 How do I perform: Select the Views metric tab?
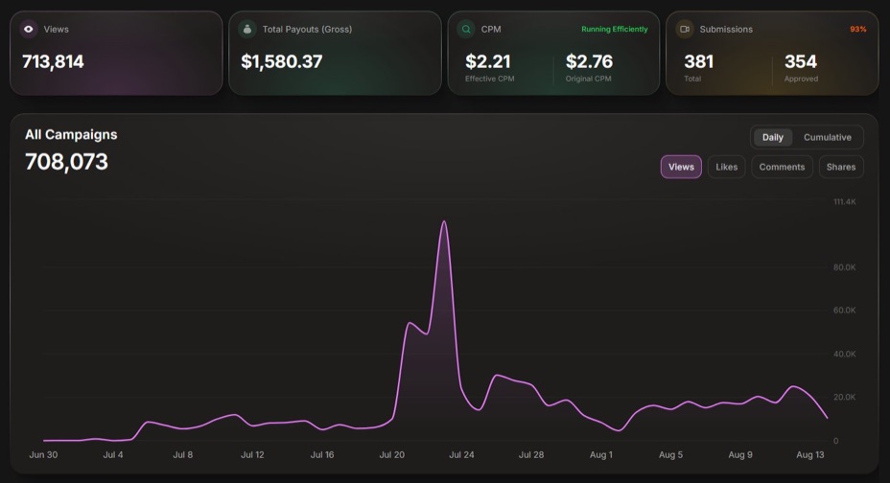681,167
